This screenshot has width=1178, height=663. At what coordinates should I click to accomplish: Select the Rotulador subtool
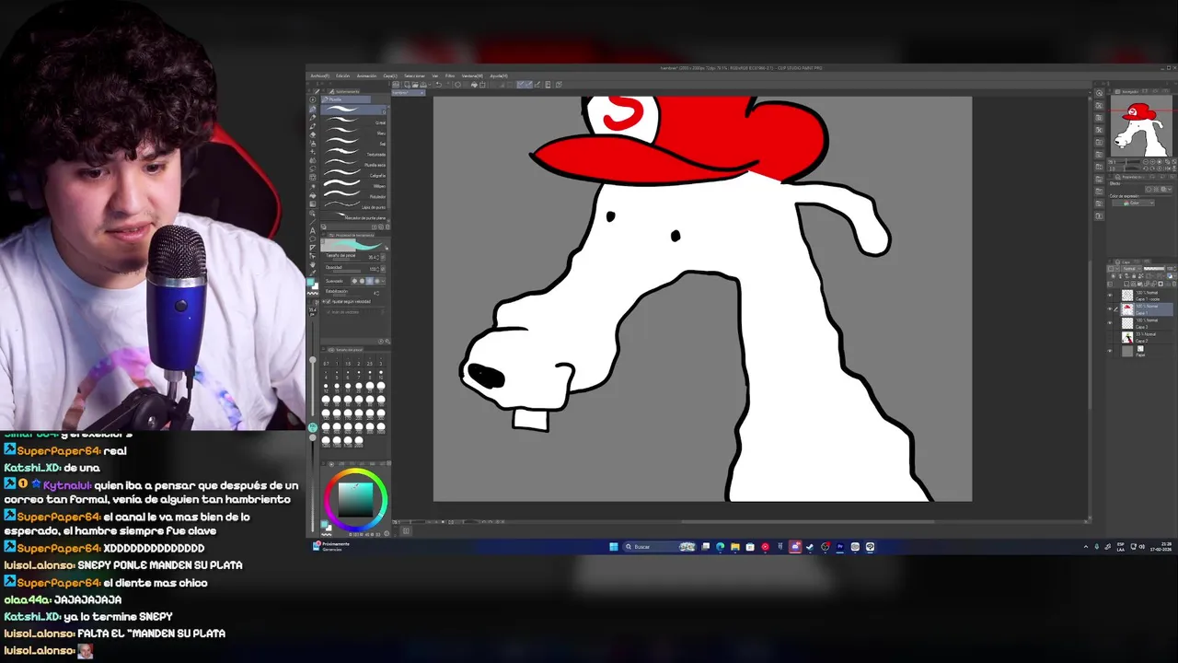point(353,196)
